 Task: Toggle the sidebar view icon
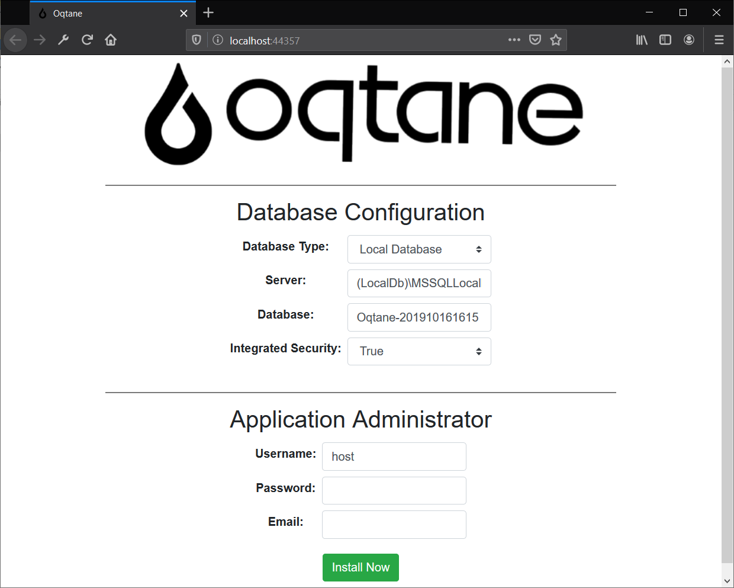[665, 40]
